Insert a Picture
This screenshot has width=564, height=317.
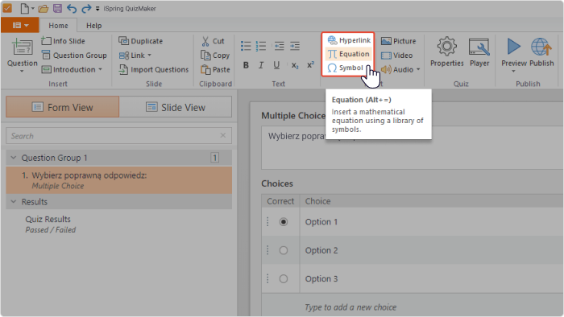399,41
